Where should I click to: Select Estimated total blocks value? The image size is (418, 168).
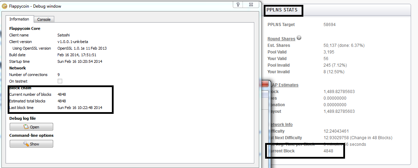[62, 101]
